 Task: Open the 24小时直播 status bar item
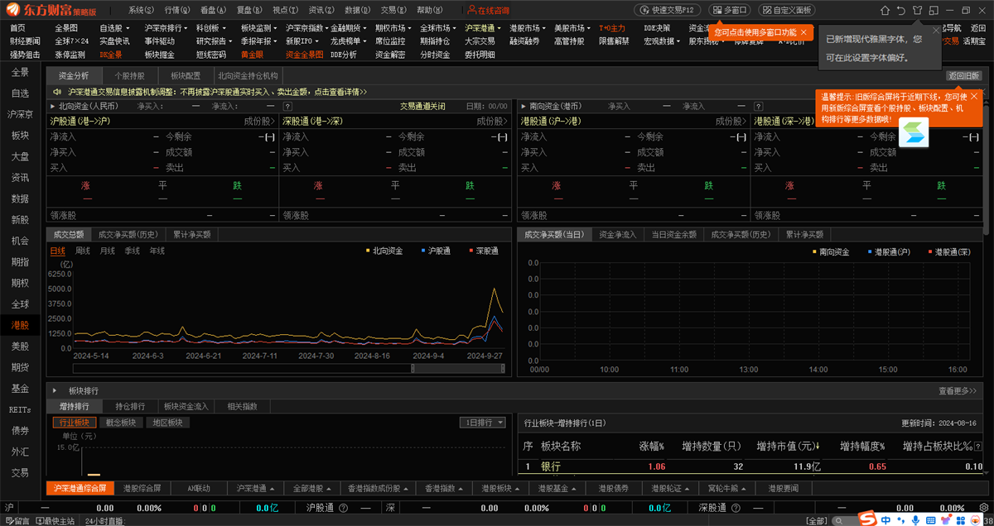point(104,521)
